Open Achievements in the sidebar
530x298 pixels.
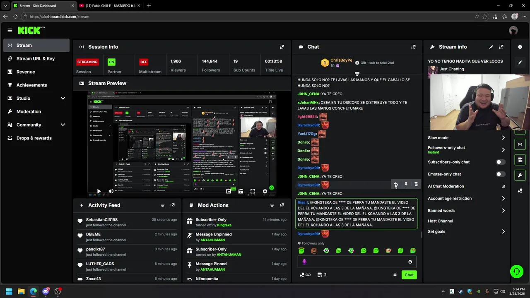click(36, 85)
